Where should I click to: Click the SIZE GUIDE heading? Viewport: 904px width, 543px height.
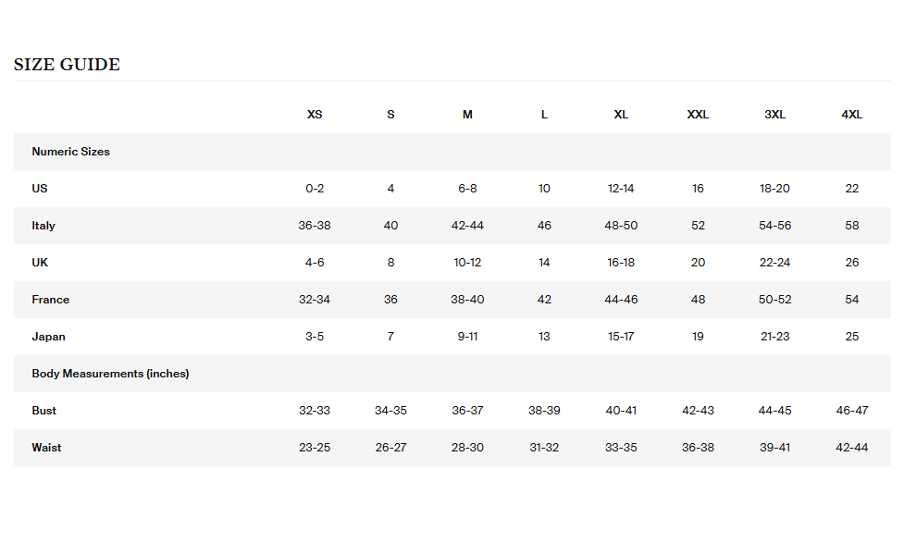(x=67, y=65)
